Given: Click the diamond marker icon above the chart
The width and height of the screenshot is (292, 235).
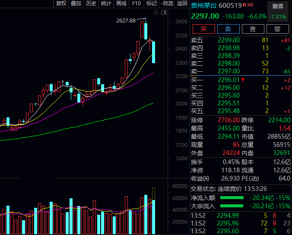Looking at the screenshot, I should (156, 12).
